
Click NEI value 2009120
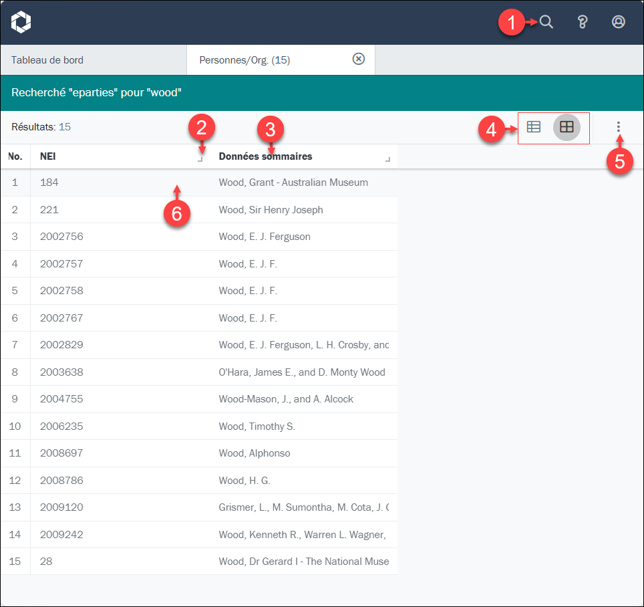coord(61,507)
